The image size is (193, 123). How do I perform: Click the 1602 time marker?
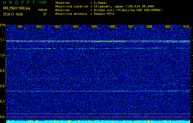(x=39, y=27)
